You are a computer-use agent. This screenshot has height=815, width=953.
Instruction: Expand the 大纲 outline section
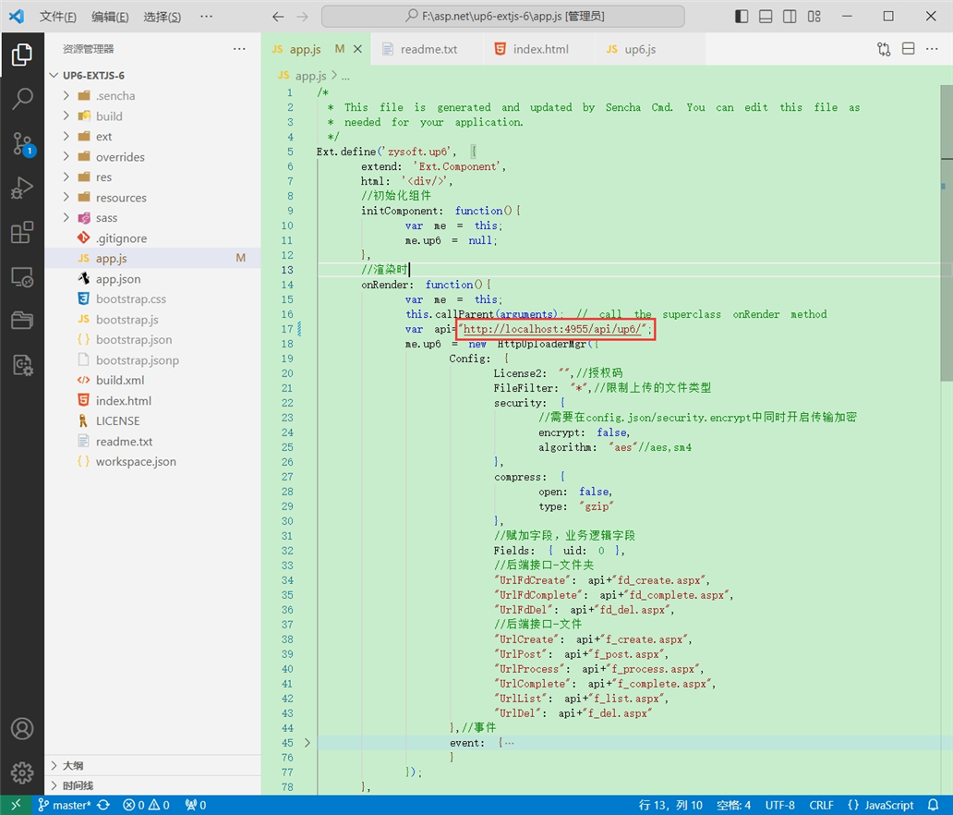click(72, 765)
